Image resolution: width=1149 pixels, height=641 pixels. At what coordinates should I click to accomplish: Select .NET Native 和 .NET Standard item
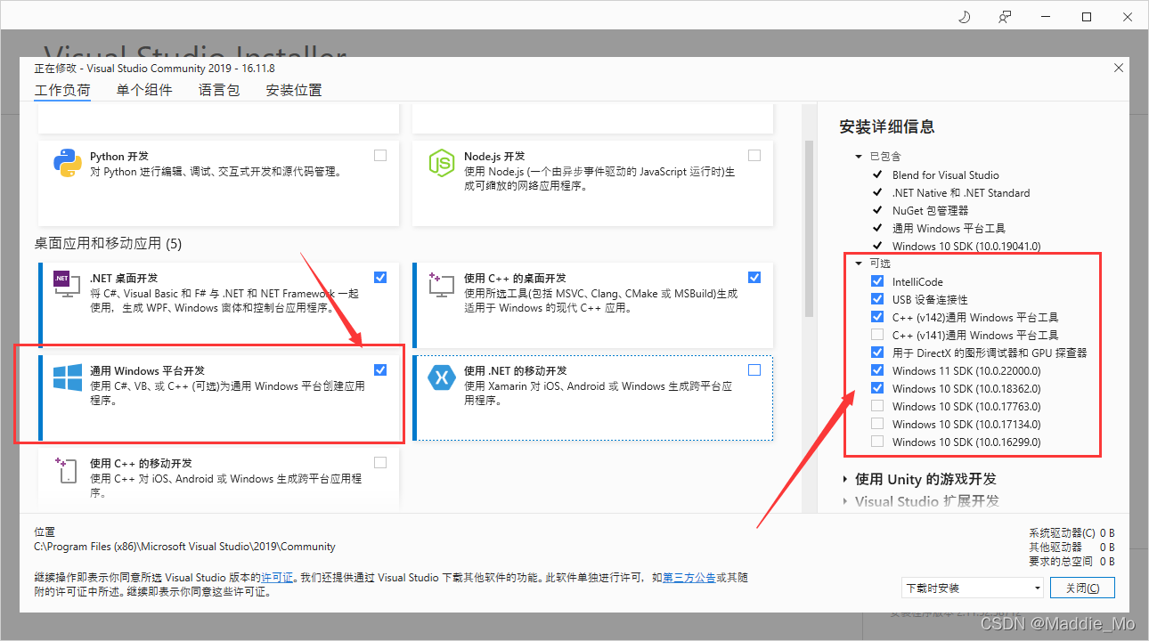pos(961,193)
